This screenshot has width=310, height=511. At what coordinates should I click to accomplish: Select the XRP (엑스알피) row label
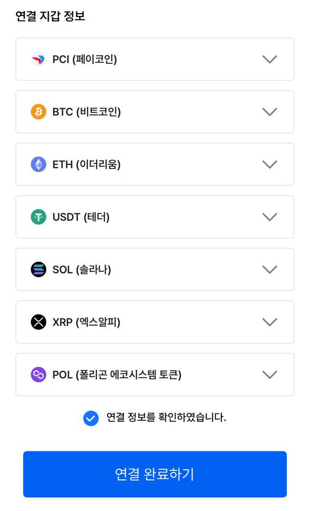(86, 322)
